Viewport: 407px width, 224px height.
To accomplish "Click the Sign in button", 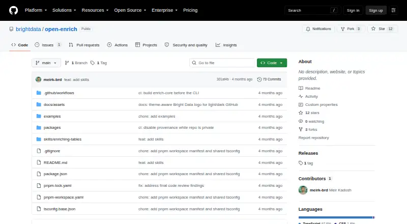I will tap(353, 10).
